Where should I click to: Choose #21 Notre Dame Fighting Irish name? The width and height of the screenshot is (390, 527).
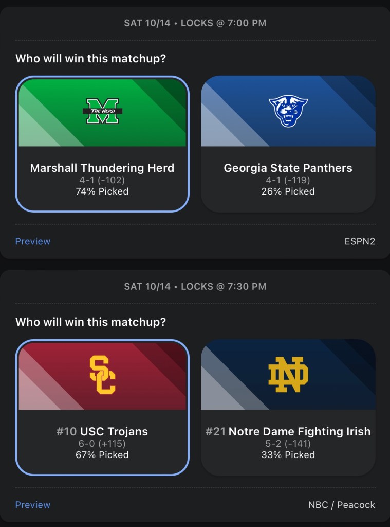(288, 431)
